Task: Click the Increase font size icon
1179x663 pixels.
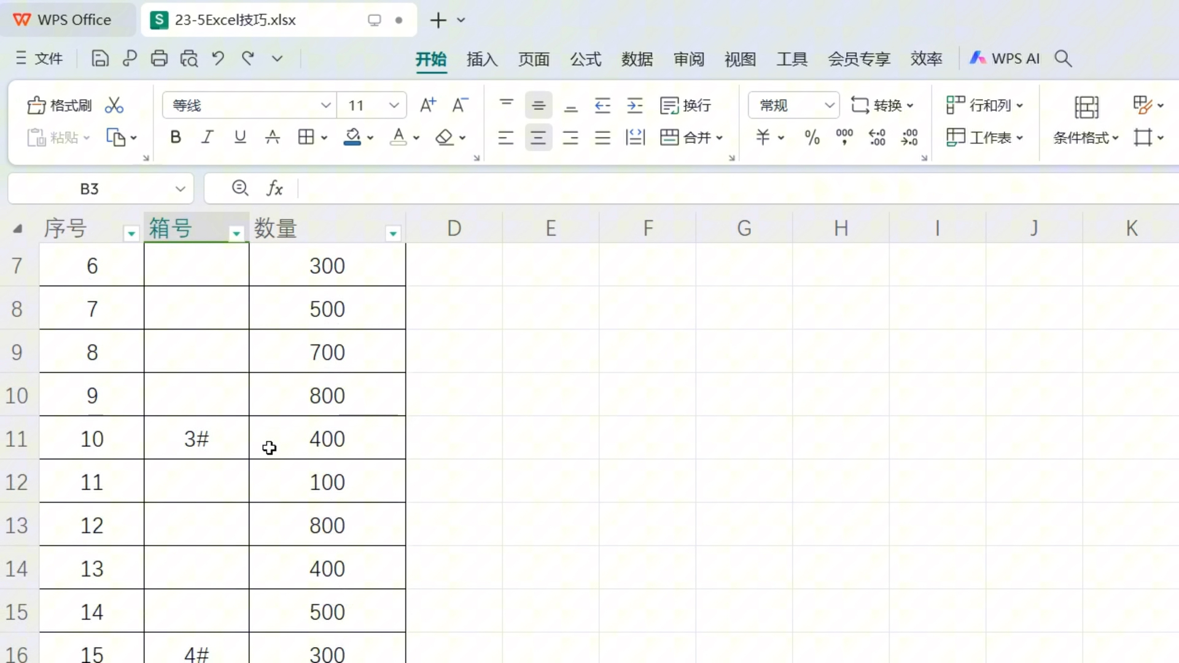Action: [x=427, y=106]
